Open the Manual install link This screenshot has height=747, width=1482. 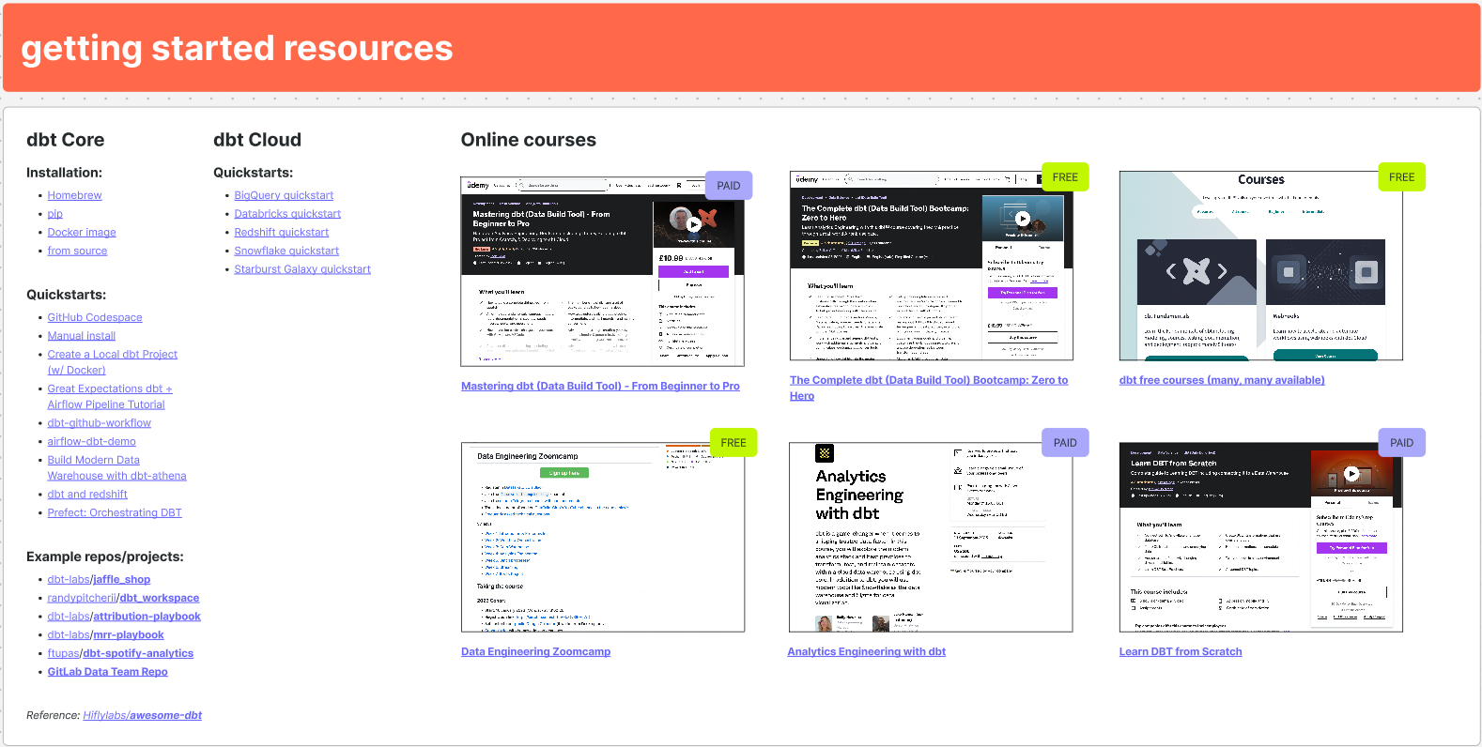point(82,336)
